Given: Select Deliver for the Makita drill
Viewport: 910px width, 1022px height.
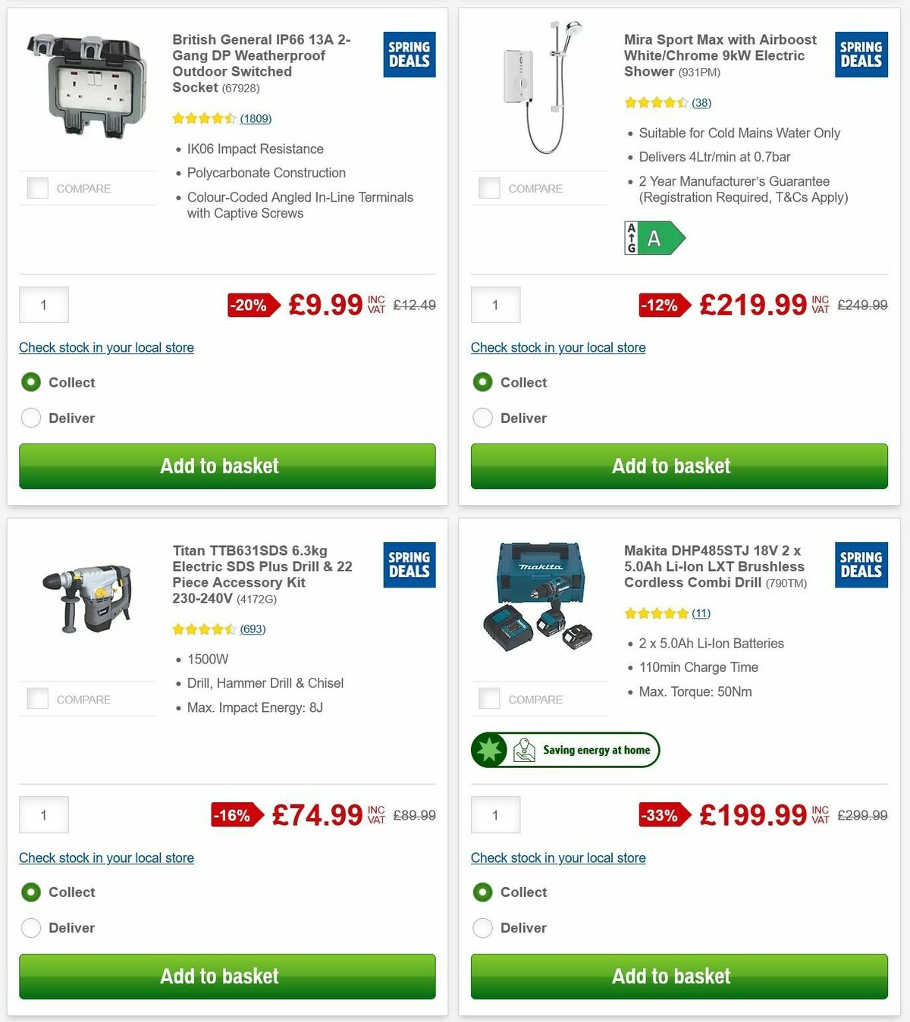Looking at the screenshot, I should pos(483,927).
